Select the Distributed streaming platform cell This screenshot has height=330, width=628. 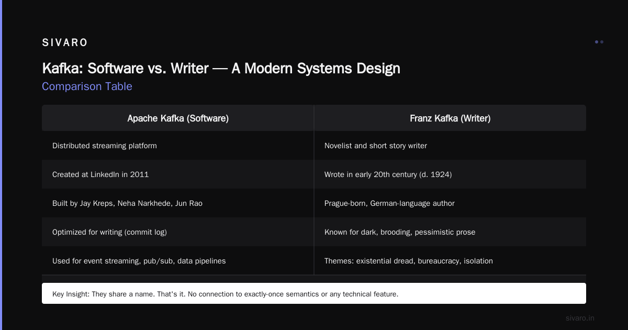(x=178, y=146)
